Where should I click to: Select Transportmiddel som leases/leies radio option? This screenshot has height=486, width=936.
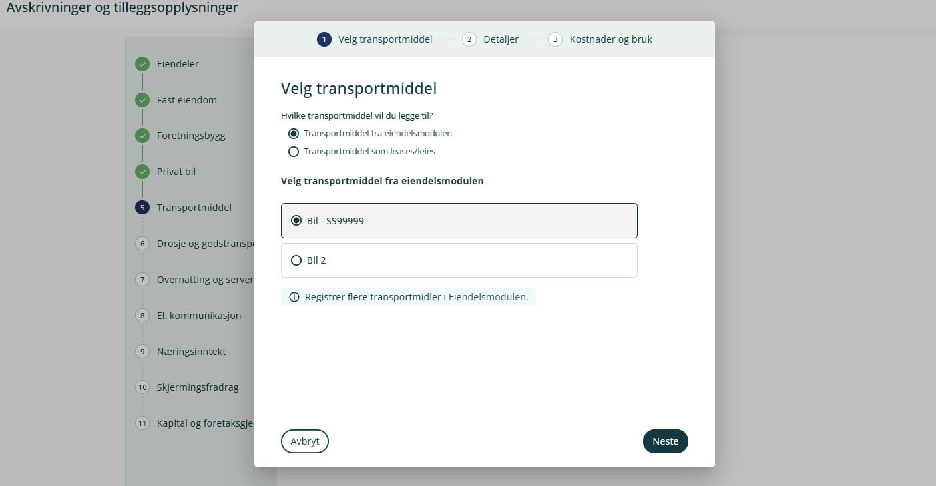click(294, 152)
